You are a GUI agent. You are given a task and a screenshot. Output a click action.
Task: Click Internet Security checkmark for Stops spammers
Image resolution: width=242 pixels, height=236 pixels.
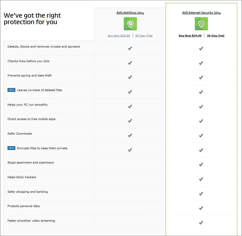pos(201,165)
